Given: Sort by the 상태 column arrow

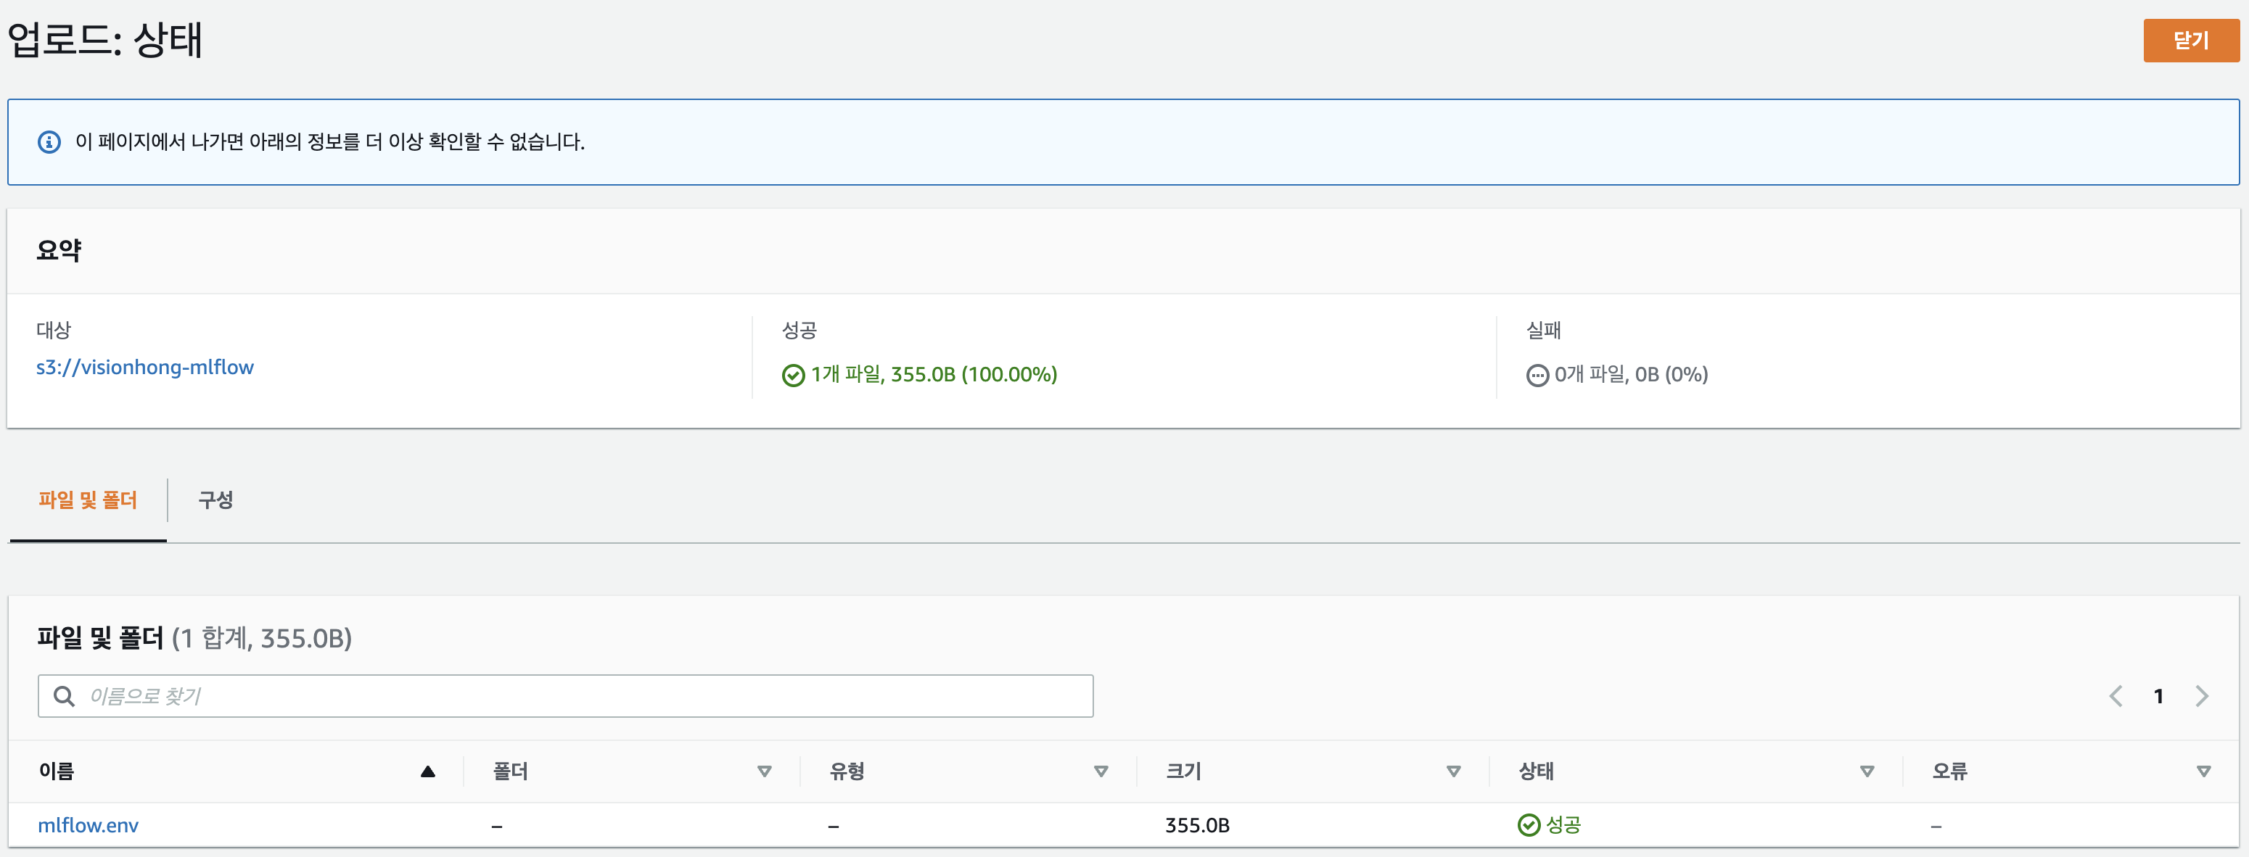Looking at the screenshot, I should tap(1867, 771).
